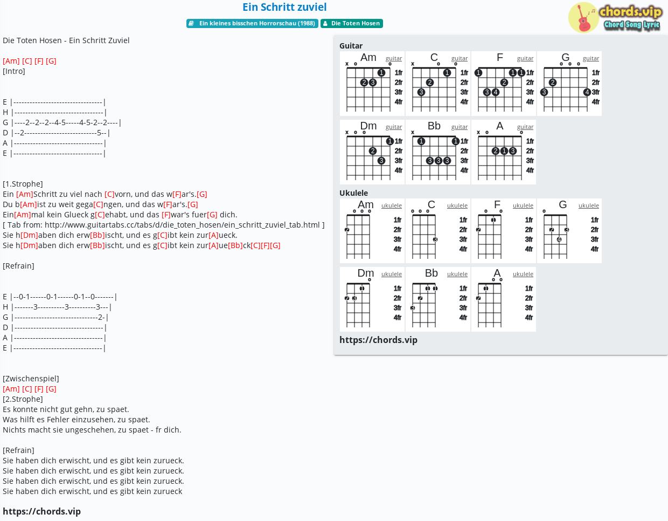Click the ukulele link beside chord A
This screenshot has height=521, width=668.
(x=523, y=274)
